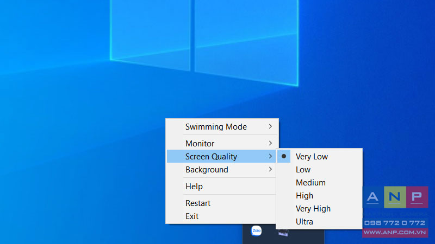The height and width of the screenshot is (244, 435).
Task: Click the www.anp.com.vn link
Action: point(395,233)
